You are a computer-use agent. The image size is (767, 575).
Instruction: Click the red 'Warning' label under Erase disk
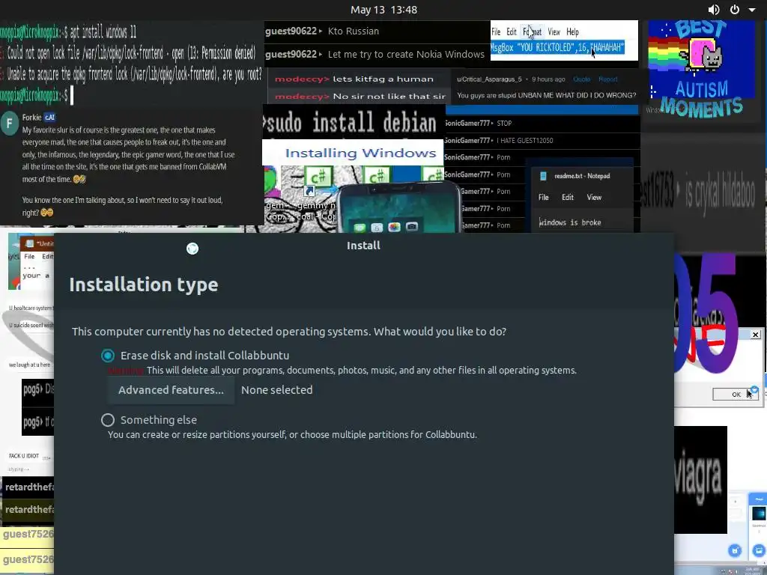pyautogui.click(x=126, y=371)
